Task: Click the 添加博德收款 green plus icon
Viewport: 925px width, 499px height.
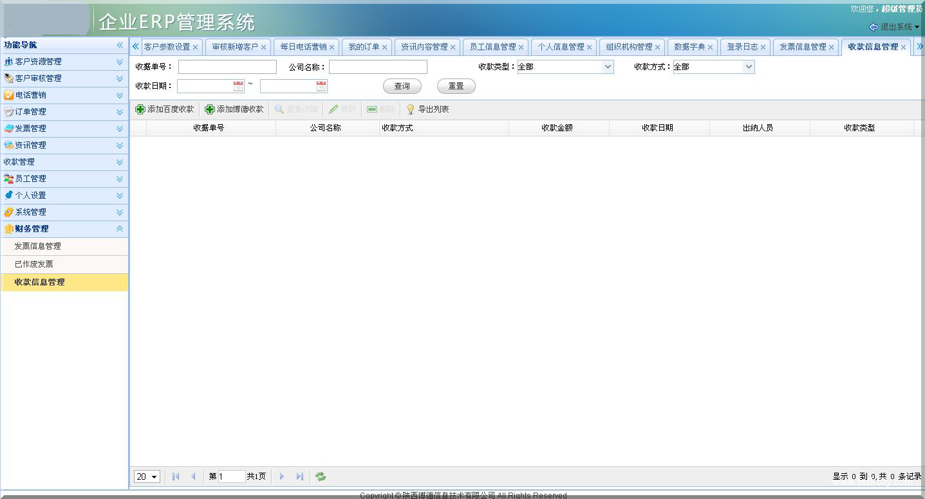Action: pos(210,109)
